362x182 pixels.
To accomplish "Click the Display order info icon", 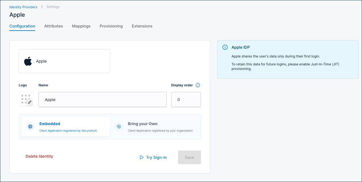I will (x=198, y=85).
